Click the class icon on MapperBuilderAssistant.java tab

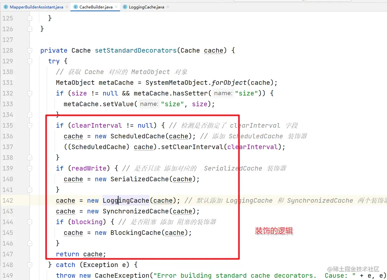6,7
